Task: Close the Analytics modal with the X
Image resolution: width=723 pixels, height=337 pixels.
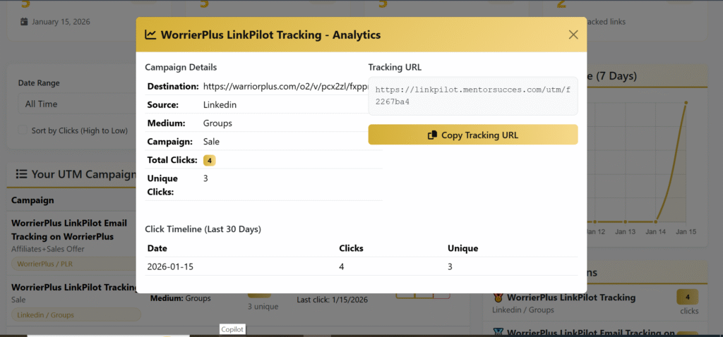Action: click(573, 35)
